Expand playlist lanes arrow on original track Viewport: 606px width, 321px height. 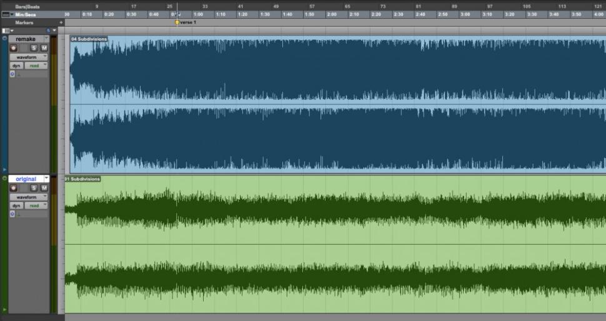click(x=4, y=309)
